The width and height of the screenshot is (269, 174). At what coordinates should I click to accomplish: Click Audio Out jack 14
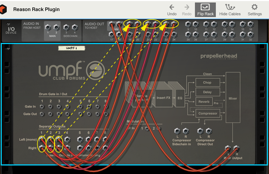coord(232,24)
